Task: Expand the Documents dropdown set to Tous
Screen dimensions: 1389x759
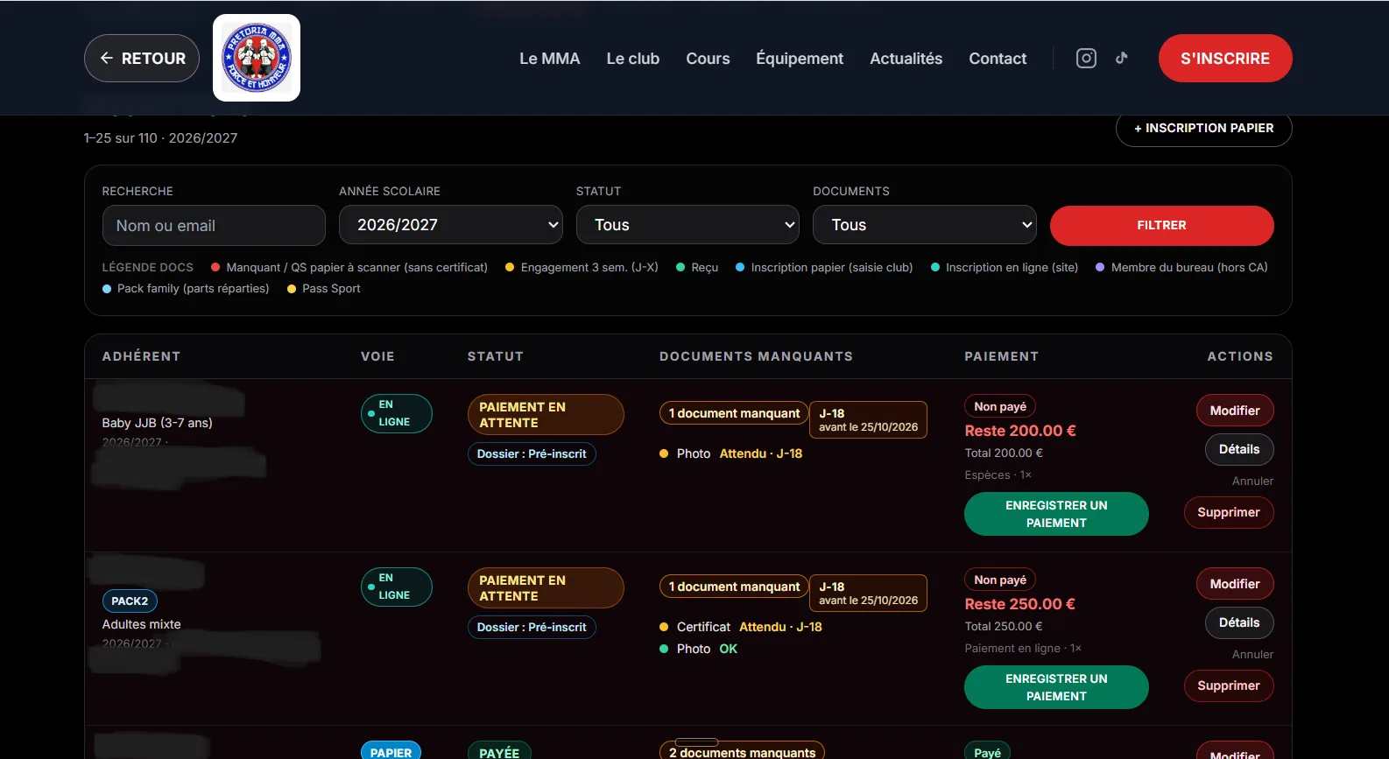Action: pos(925,225)
